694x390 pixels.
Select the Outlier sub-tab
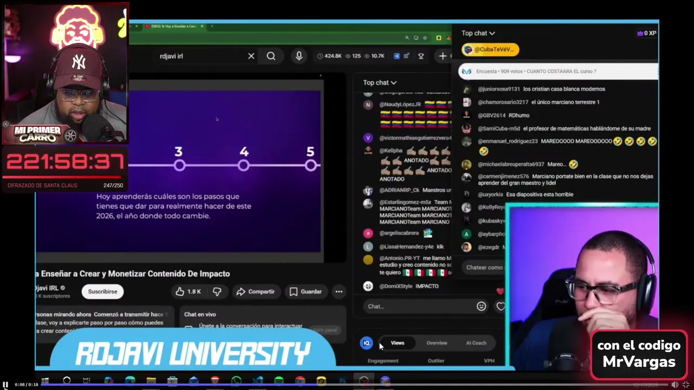pos(436,361)
